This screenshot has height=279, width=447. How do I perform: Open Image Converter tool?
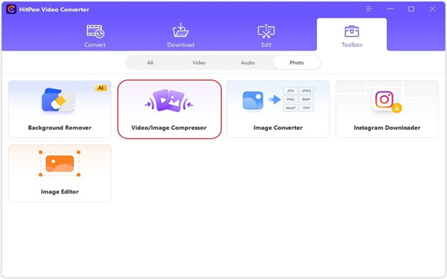tap(278, 109)
